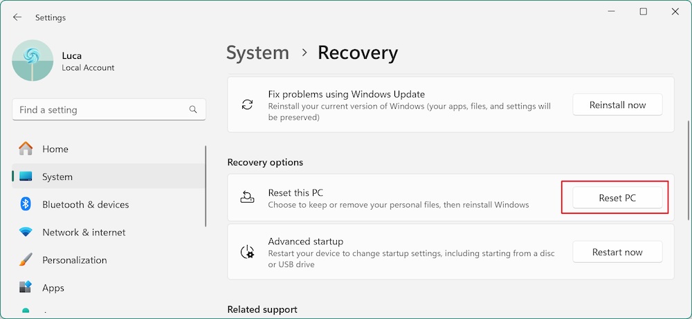Click the breadcrumb chevron after System
The width and height of the screenshot is (692, 319).
point(304,53)
